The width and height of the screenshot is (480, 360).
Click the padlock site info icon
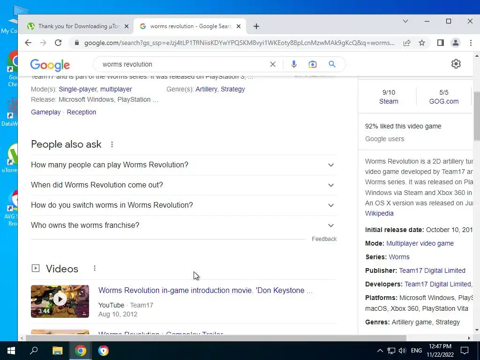[x=77, y=43]
